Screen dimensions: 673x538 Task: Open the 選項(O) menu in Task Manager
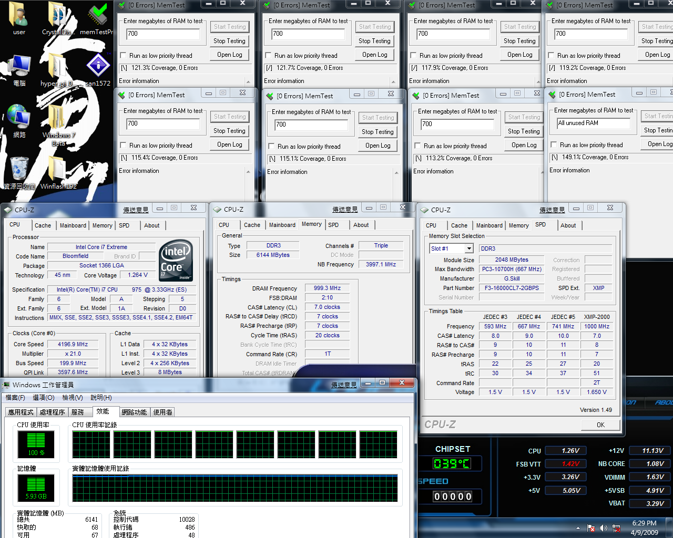click(44, 398)
